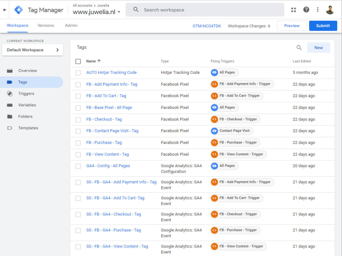Click the Preview button
The height and width of the screenshot is (256, 342).
[x=292, y=26]
